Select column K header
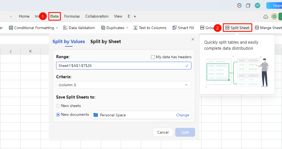This screenshot has height=149, width=282. 31,51
